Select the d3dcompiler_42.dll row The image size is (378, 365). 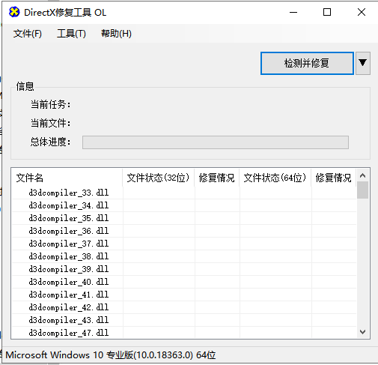(184, 307)
